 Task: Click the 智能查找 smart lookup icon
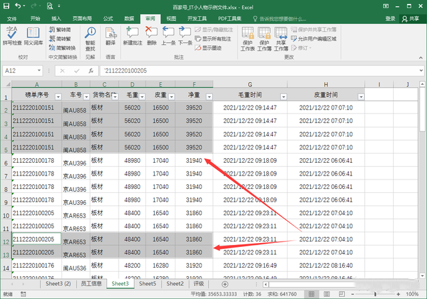point(90,35)
